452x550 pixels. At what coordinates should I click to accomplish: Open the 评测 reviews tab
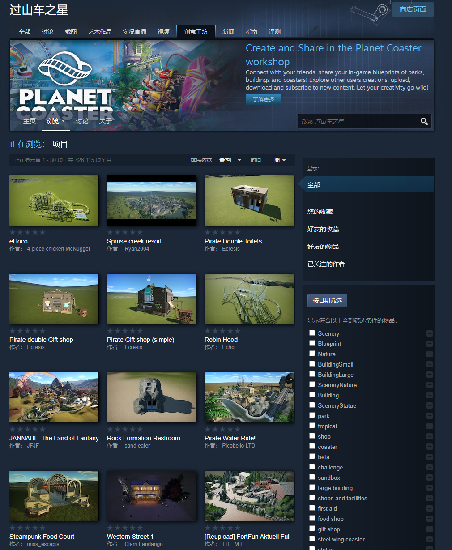click(x=275, y=32)
